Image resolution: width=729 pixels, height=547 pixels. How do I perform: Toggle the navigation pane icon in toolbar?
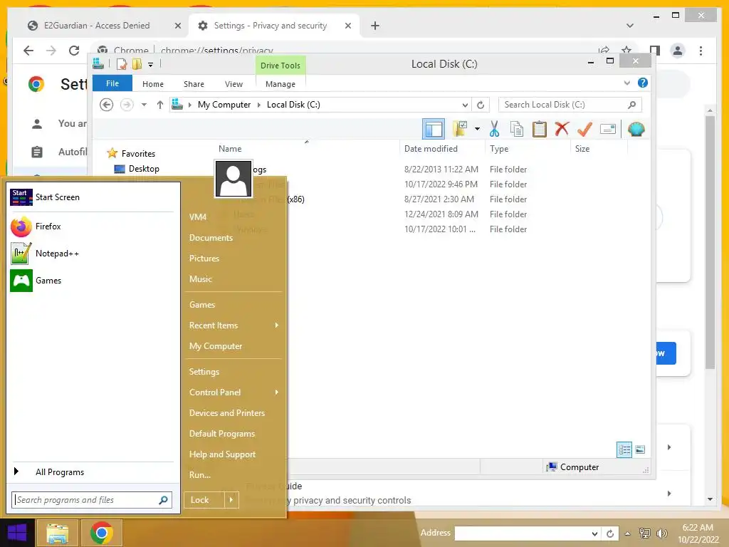click(434, 129)
